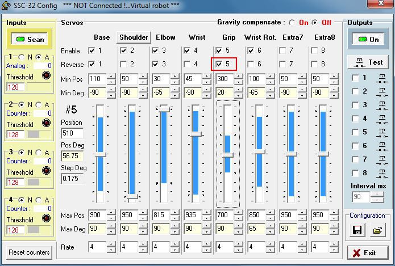Screen dimensions: 395x266
Task: Click Base Min Pos spinner arrows
Action: point(111,79)
